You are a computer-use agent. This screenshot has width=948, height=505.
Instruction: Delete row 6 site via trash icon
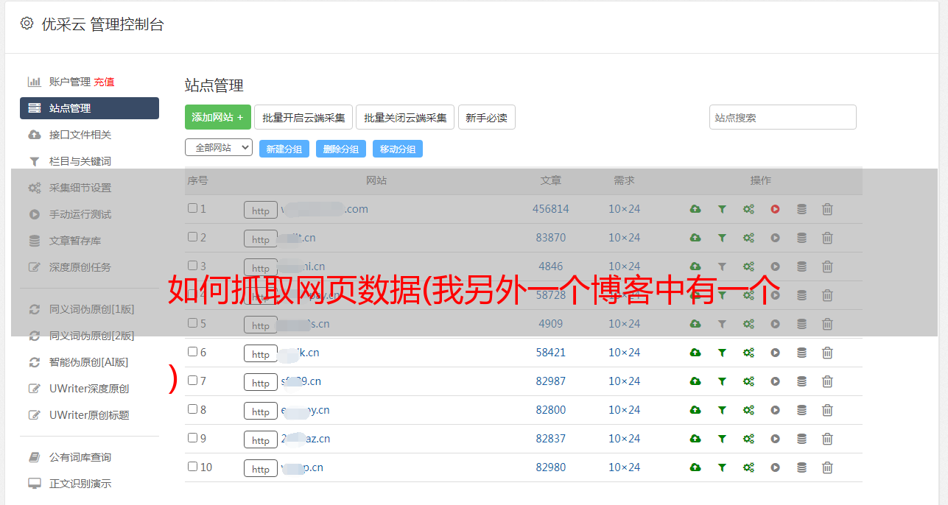[x=827, y=353]
